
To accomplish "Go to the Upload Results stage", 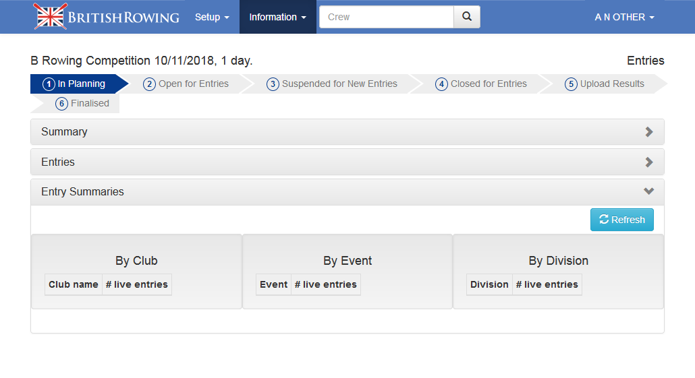I will (605, 84).
